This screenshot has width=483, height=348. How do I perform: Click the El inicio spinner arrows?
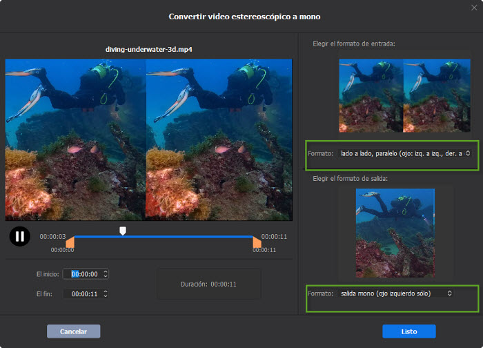(x=105, y=274)
